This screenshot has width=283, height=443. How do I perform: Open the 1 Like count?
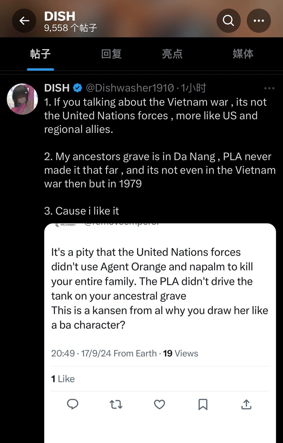click(63, 379)
